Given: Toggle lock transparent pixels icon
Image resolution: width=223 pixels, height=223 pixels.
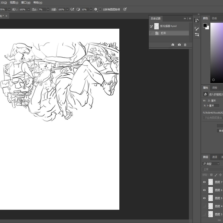Looking at the screenshot, I should click(x=211, y=175).
